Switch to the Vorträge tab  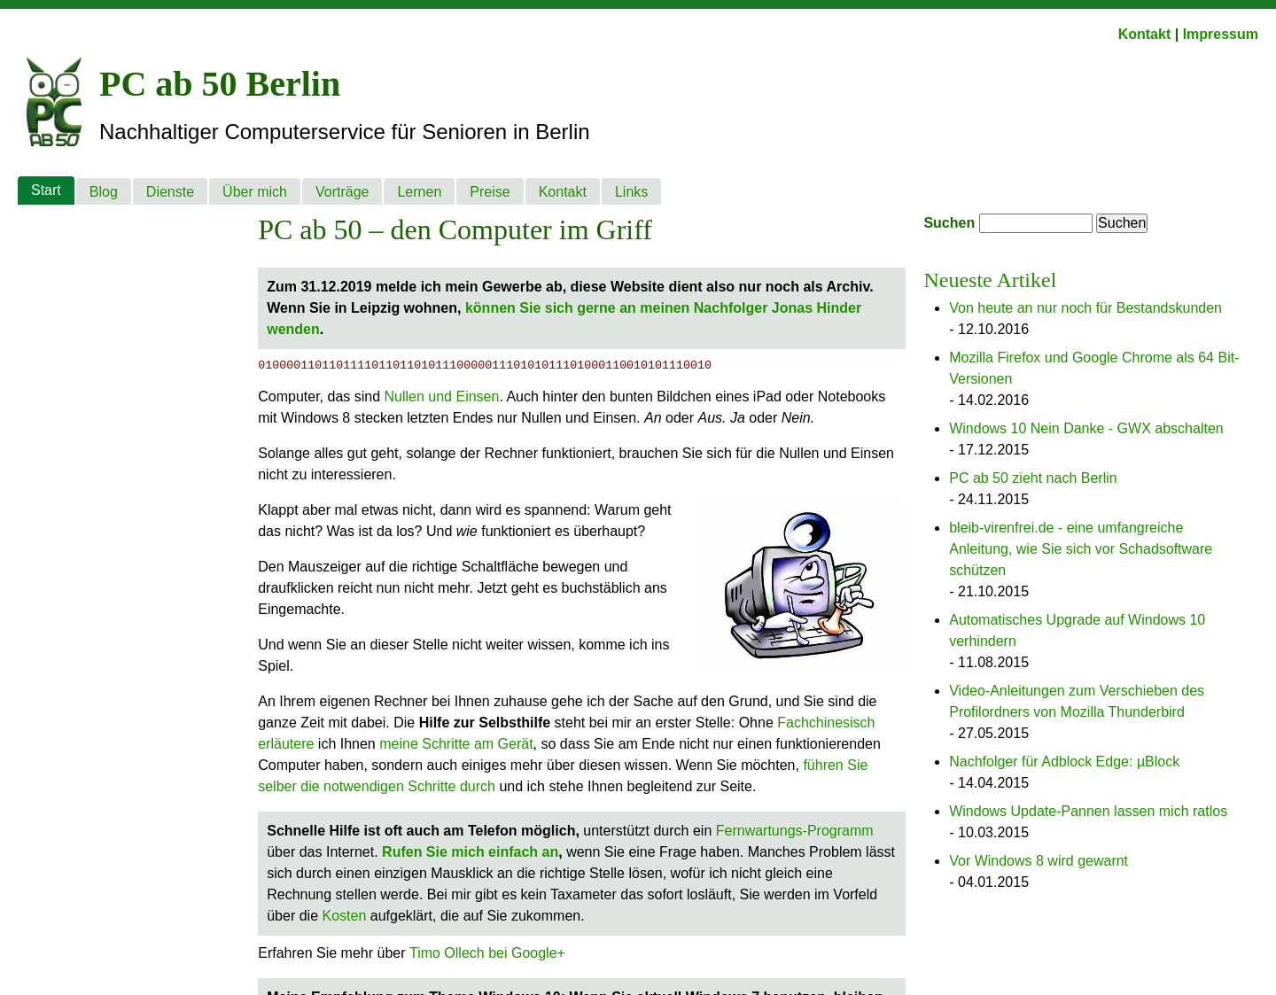(x=342, y=191)
